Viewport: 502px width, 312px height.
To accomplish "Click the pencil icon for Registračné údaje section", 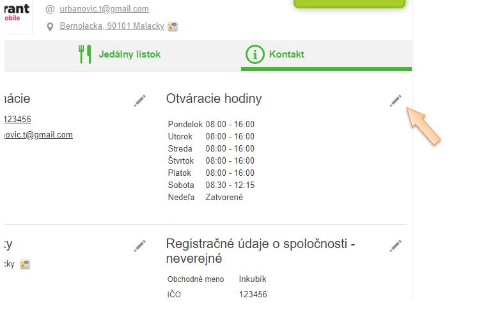I will tap(396, 246).
